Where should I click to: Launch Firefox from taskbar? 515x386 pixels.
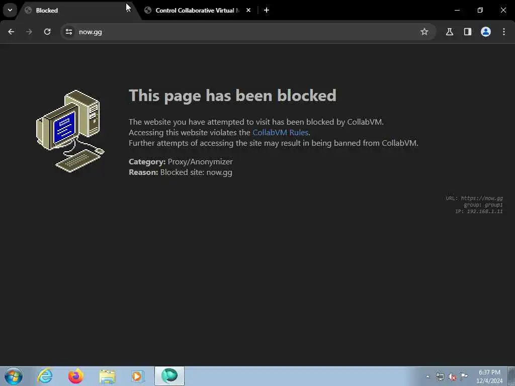(x=75, y=376)
